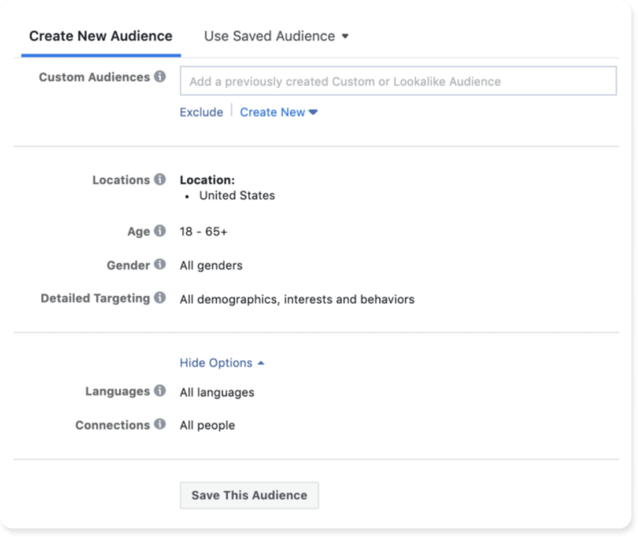Image resolution: width=638 pixels, height=537 pixels.
Task: Click the All genders value
Action: pos(211,266)
